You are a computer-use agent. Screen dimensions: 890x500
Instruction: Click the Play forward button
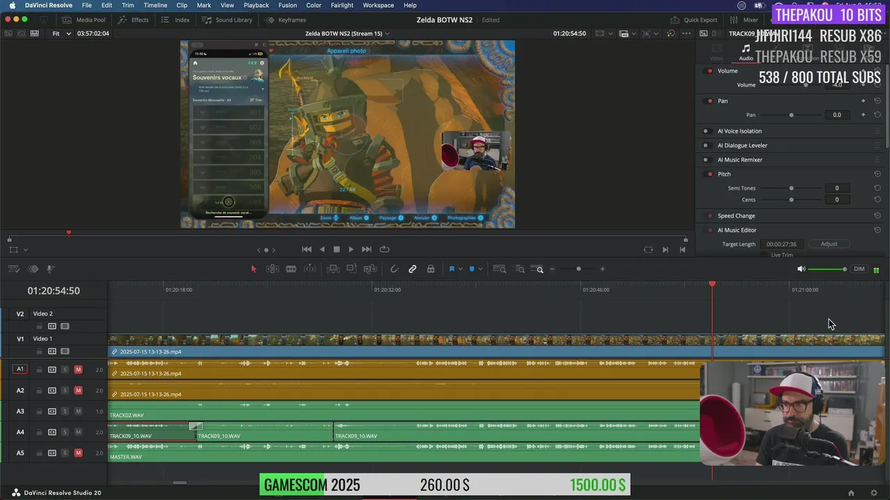[351, 249]
